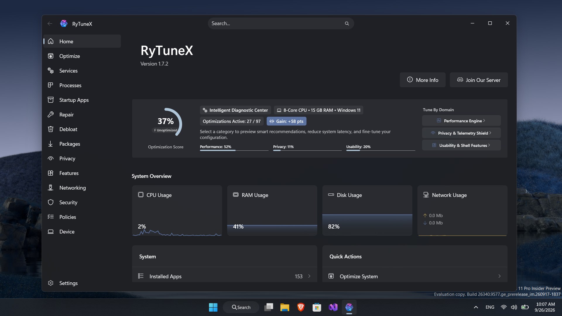Click the Privacy 11% progress bar
Screen dimensions: 562x316
[x=307, y=150]
